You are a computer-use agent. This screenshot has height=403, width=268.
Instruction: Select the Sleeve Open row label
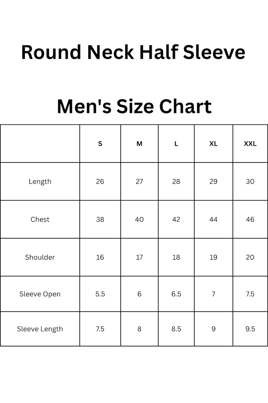[40, 294]
